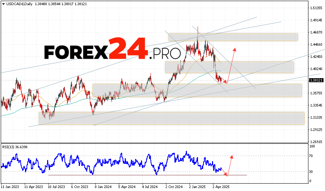Select the date label 4 Jul 2024
Screen dimensions: 325x191
pos(150,187)
